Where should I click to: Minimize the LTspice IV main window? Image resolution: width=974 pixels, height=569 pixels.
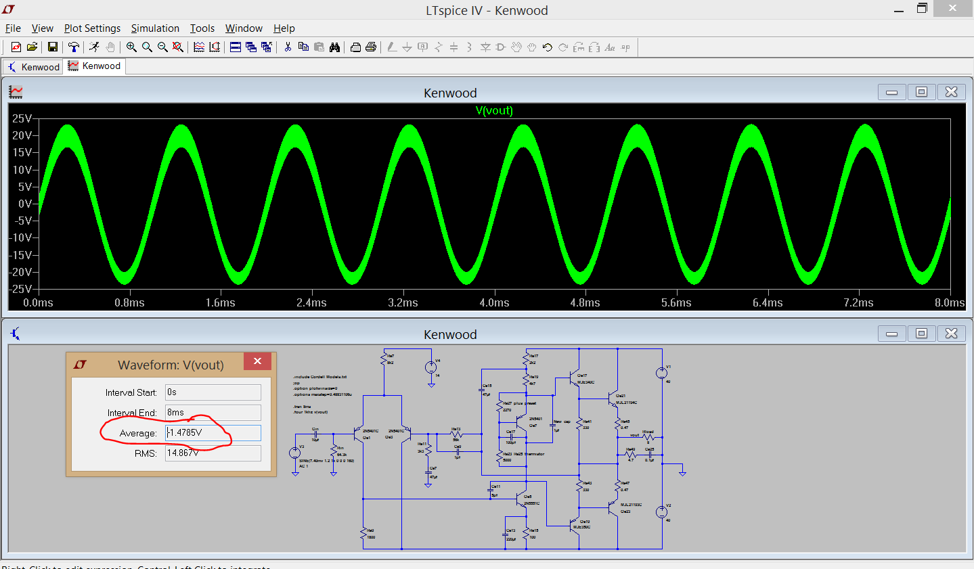pyautogui.click(x=899, y=9)
